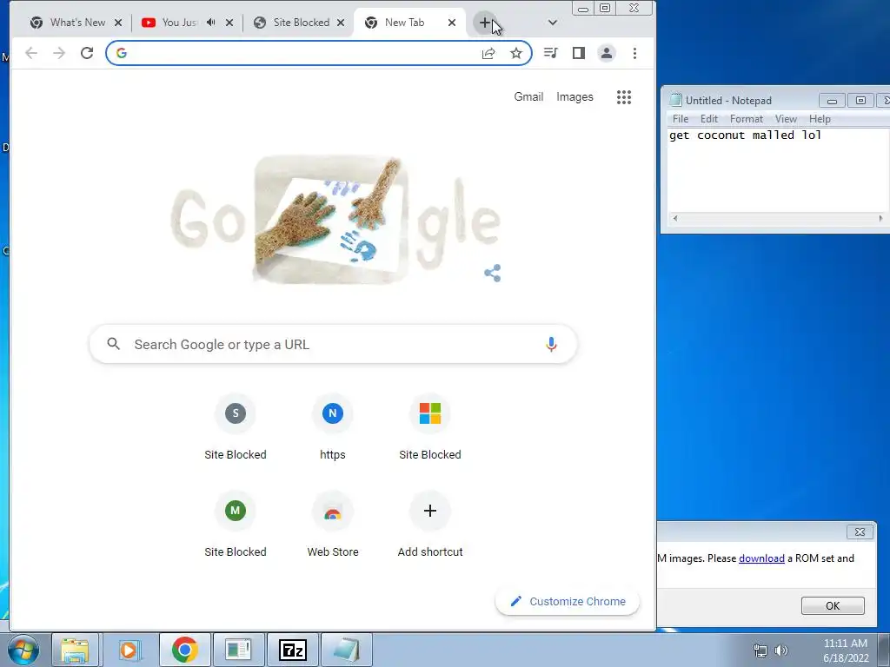Open Notepad Help menu
This screenshot has height=667, width=890.
(x=819, y=118)
